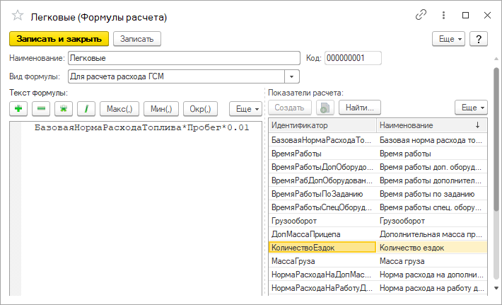Open help with question mark button

[479, 39]
